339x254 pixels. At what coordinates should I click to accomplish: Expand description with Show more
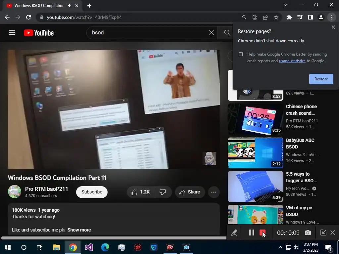[79, 230]
